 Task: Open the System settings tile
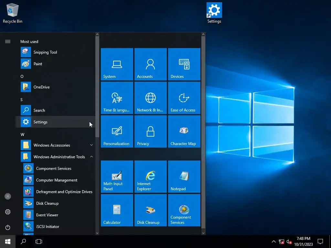point(117,64)
